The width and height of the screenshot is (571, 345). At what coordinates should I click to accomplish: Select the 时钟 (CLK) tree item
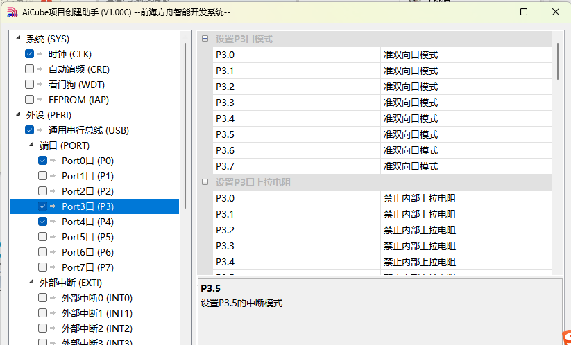point(70,54)
